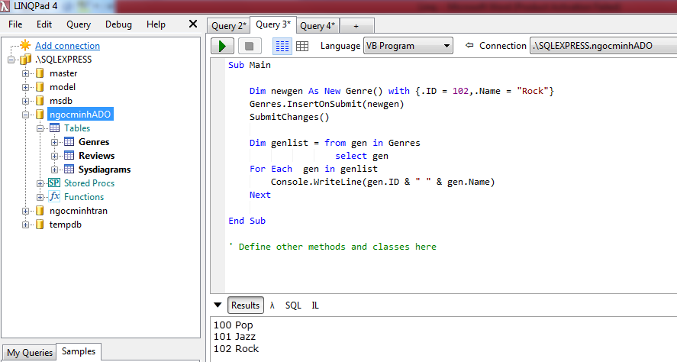677x362 pixels.
Task: Select the Genres table name
Action: 94,142
